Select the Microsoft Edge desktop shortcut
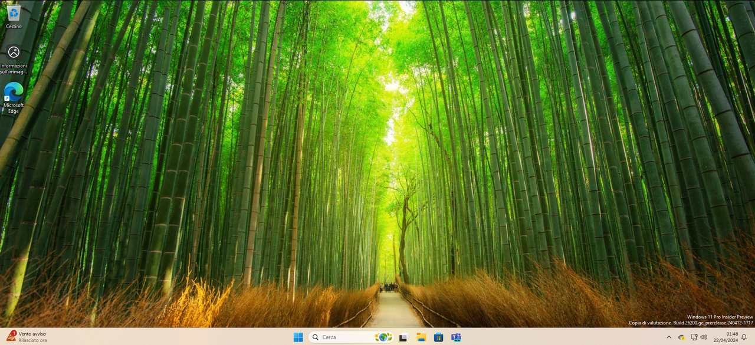 pos(14,98)
